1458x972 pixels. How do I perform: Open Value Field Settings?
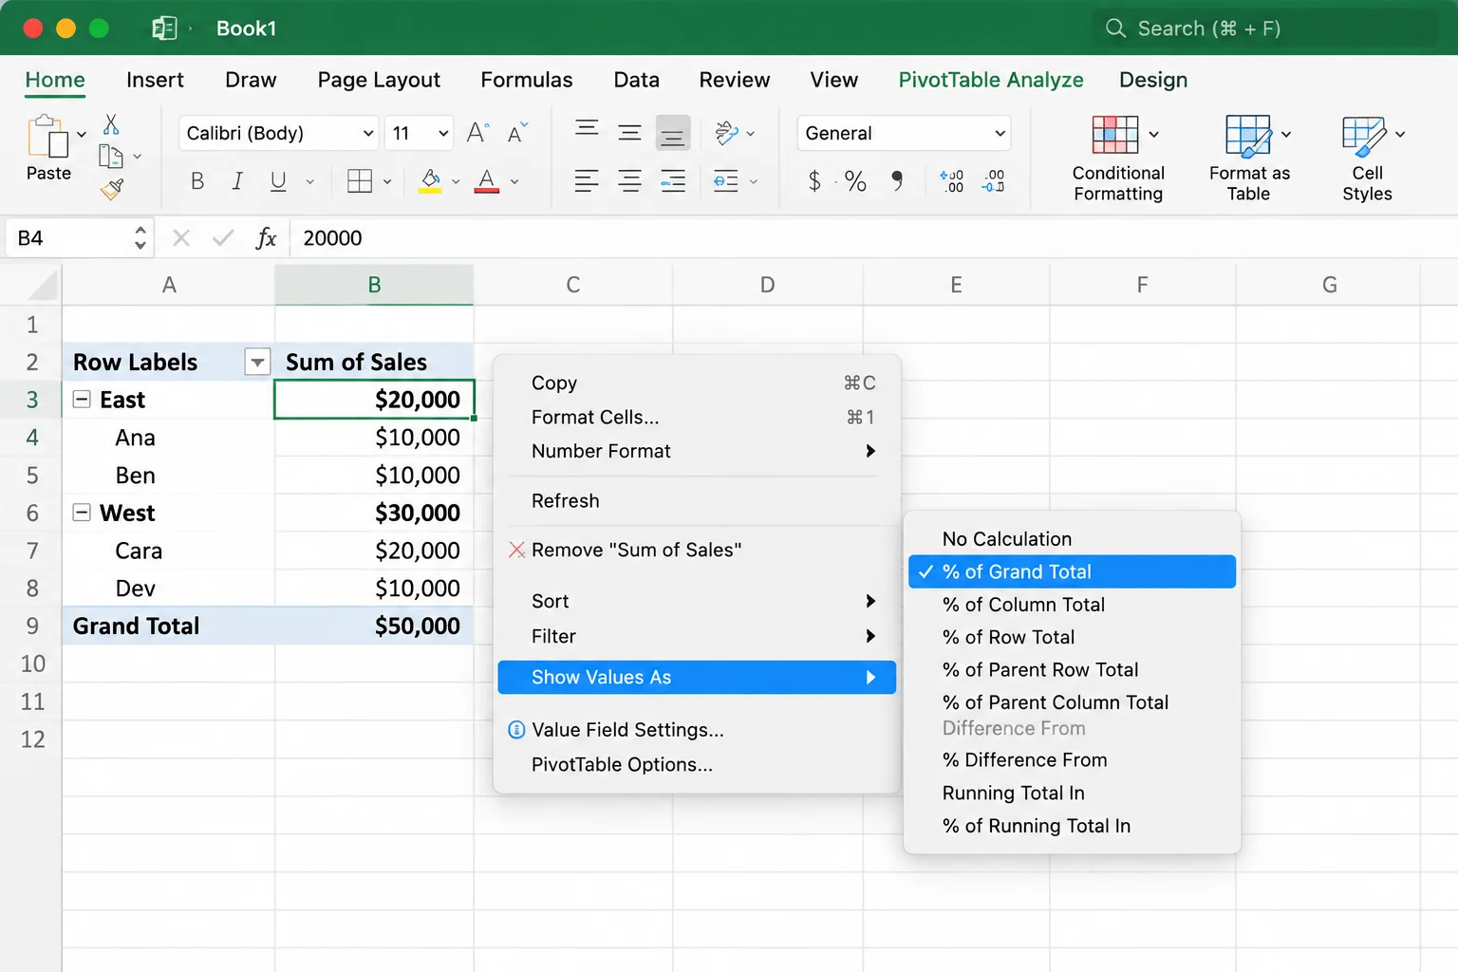click(696, 729)
